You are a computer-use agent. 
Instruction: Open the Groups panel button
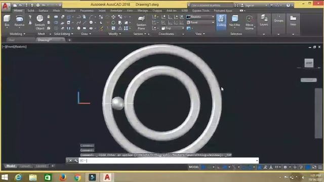click(x=278, y=19)
